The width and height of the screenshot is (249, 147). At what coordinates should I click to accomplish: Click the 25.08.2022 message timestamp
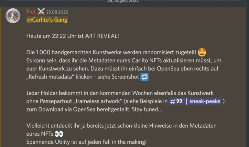click(57, 12)
